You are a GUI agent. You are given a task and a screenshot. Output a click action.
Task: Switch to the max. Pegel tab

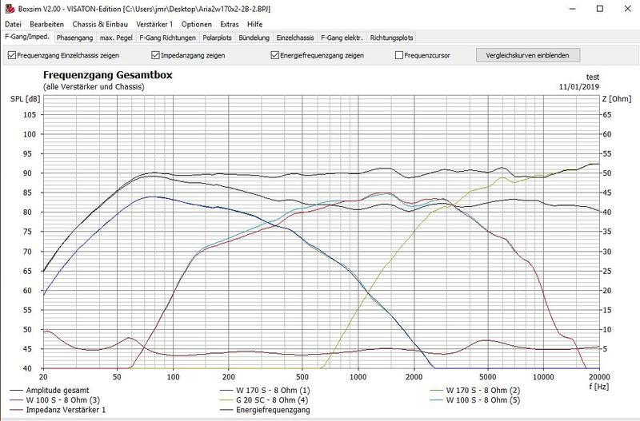pos(116,38)
